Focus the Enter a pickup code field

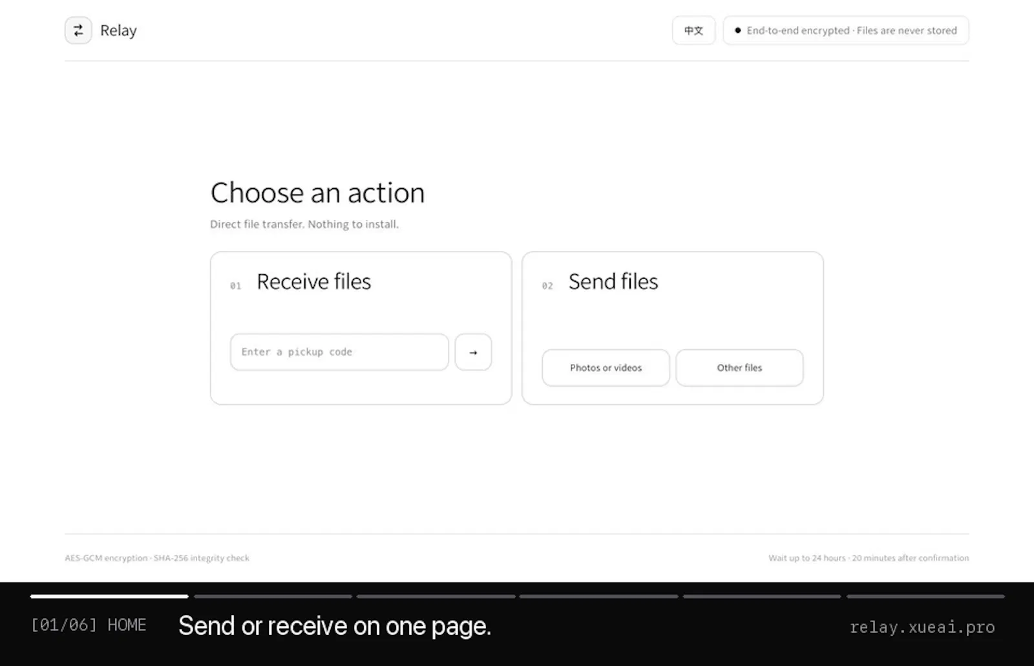339,352
